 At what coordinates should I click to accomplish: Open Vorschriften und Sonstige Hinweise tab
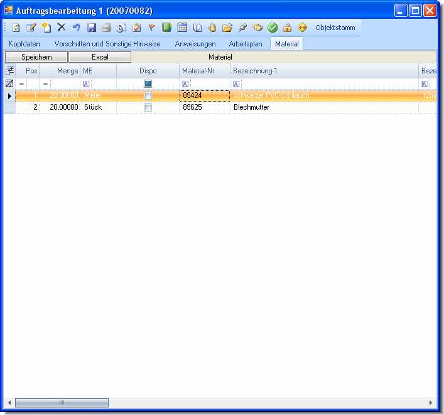tap(107, 44)
